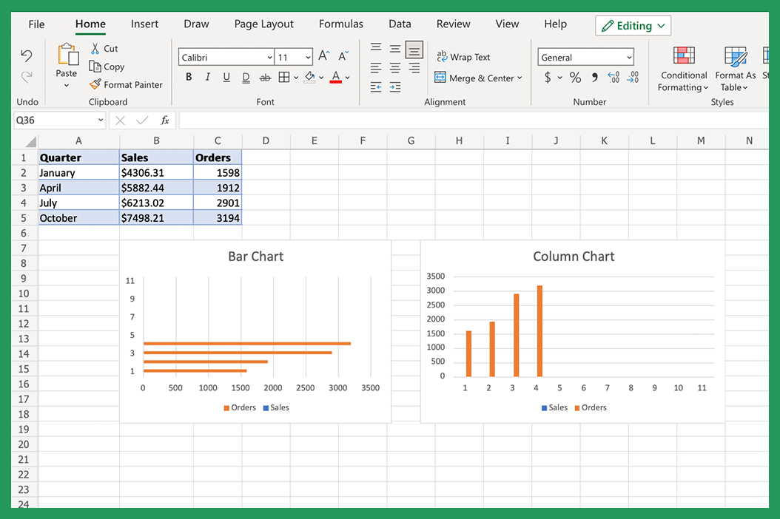Open the Editing mode selector

click(633, 24)
